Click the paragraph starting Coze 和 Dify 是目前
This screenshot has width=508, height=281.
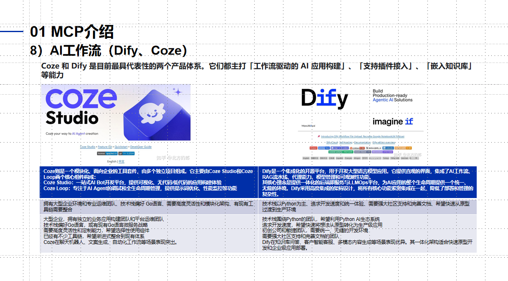257,70
